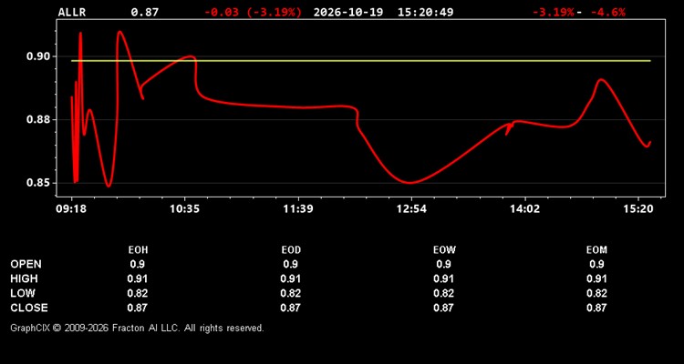Click the price curve peak near 15:00
Image resolution: width=684 pixels, height=364 pixels.
[601, 79]
